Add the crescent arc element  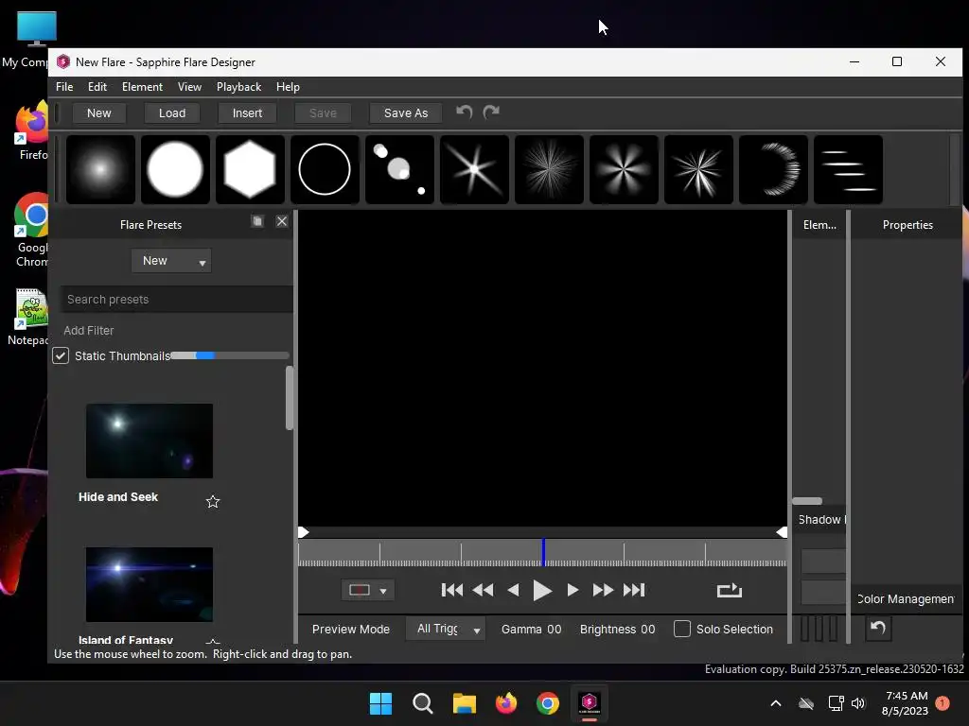[774, 169]
